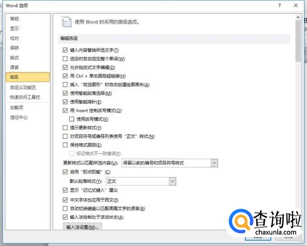The width and height of the screenshot is (307, 246).
Task: Click the advanced options document icon
Action: click(67, 22)
